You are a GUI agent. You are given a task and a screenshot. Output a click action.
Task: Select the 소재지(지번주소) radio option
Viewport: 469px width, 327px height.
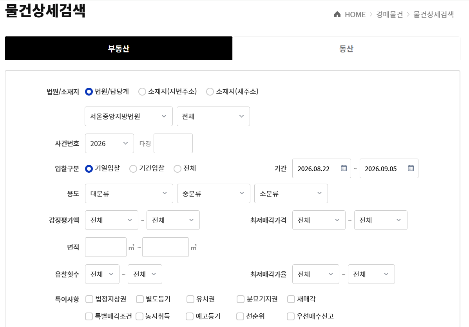click(142, 92)
